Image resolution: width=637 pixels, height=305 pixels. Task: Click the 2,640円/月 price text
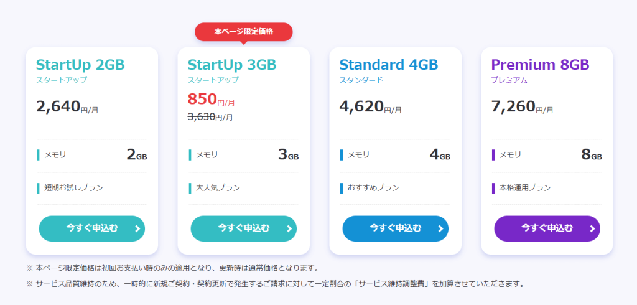point(67,107)
